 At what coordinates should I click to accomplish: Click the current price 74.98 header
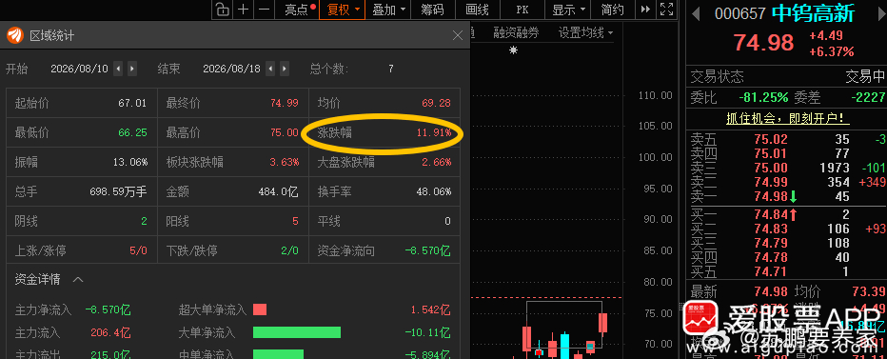pyautogui.click(x=763, y=43)
